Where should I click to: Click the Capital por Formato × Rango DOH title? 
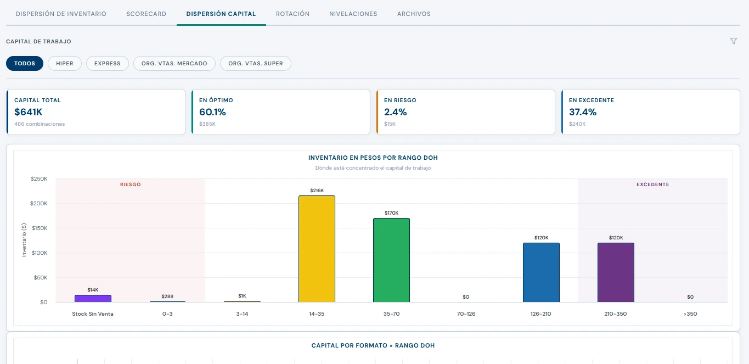pyautogui.click(x=373, y=345)
